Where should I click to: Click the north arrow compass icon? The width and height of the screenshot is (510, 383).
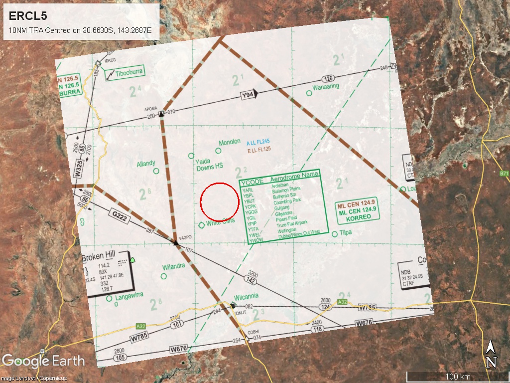(x=491, y=355)
